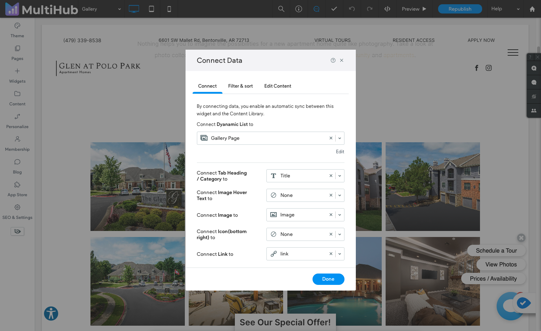
Task: Open SEO & Settings
Action: coord(17,212)
